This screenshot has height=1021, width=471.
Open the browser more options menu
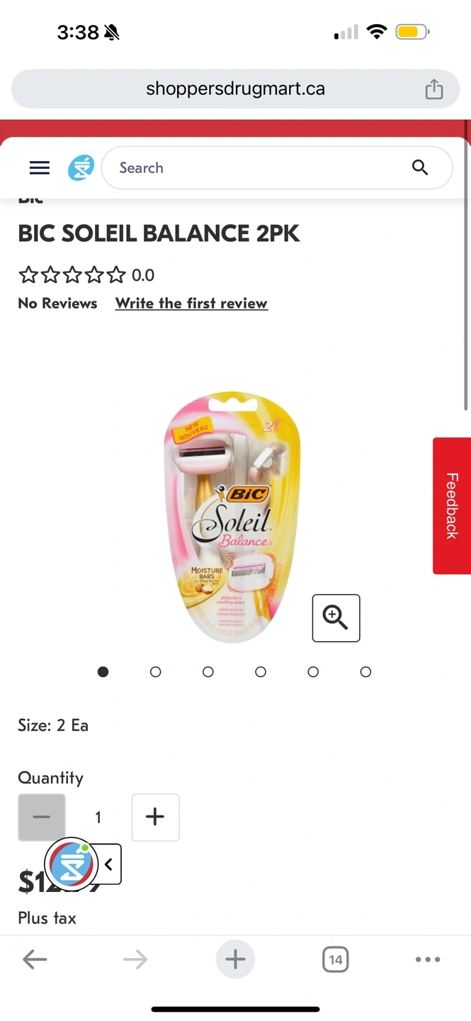tap(428, 960)
